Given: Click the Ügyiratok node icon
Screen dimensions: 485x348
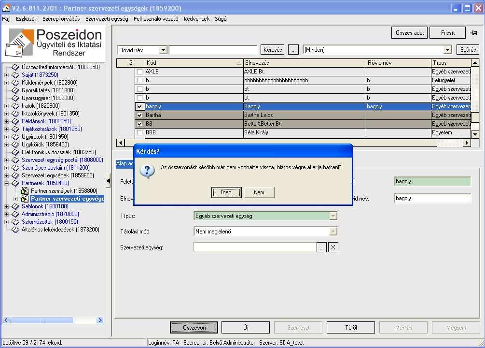Looking at the screenshot, I should (x=15, y=137).
